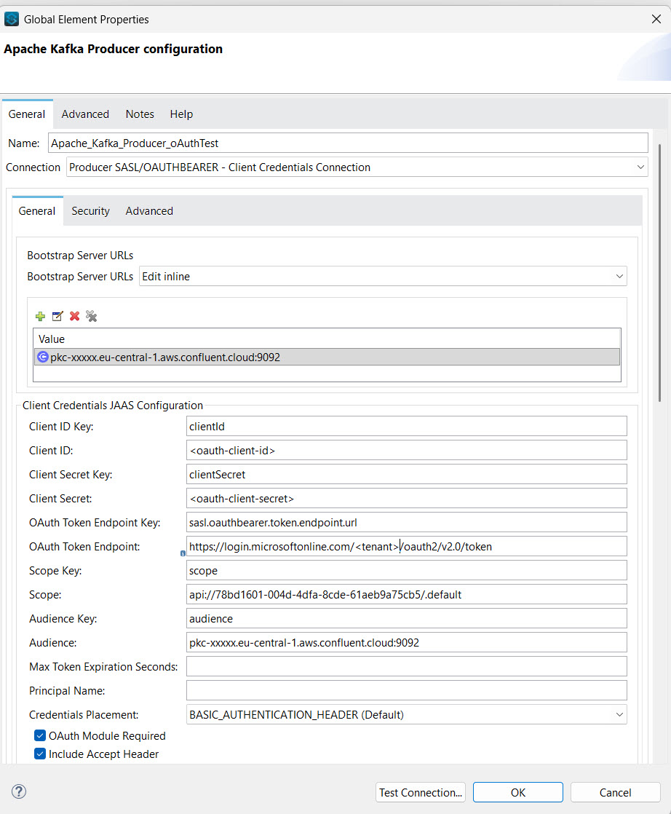The width and height of the screenshot is (671, 814).
Task: Click the OK button
Action: click(x=518, y=793)
